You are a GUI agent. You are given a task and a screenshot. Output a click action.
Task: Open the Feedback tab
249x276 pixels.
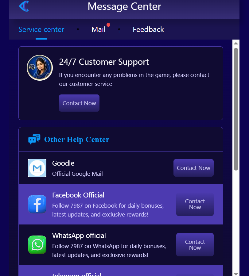pos(148,29)
